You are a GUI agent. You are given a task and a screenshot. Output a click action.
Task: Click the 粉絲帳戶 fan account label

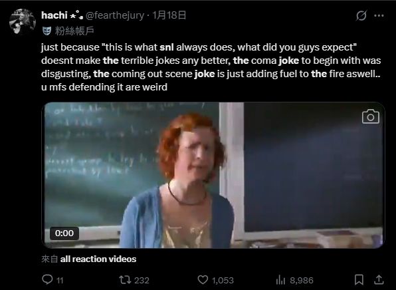click(x=74, y=31)
